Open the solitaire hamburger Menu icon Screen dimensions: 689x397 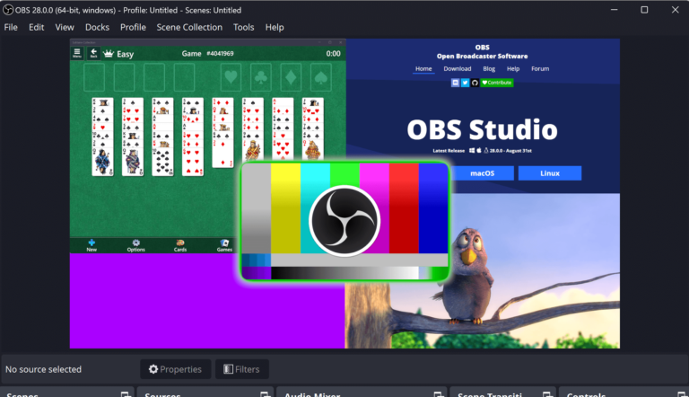[77, 53]
